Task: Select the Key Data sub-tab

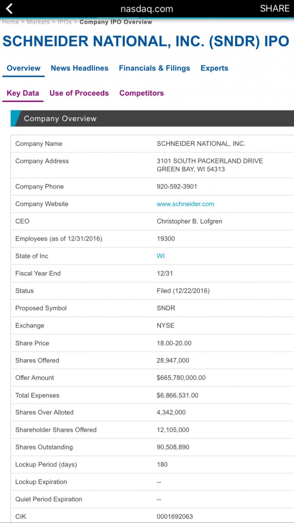Action: (23, 93)
